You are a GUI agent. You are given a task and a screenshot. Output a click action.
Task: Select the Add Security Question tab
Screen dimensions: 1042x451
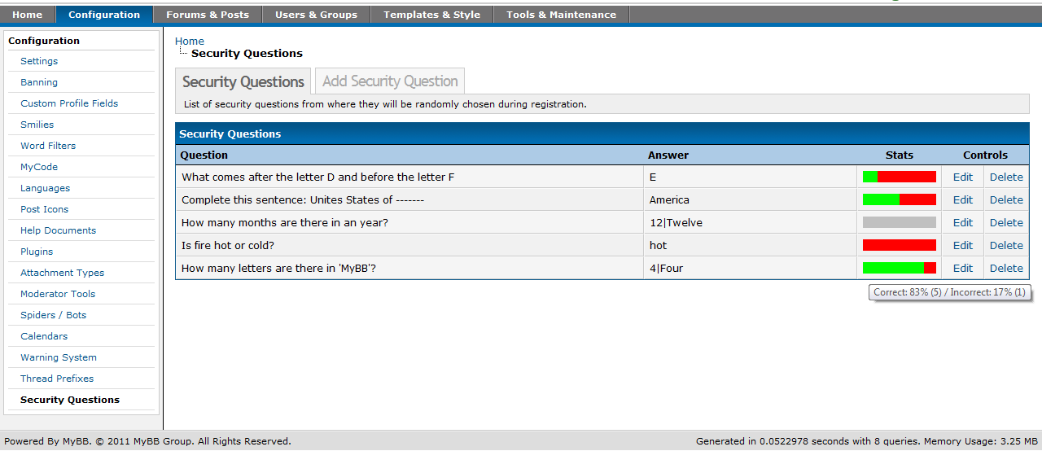[390, 81]
